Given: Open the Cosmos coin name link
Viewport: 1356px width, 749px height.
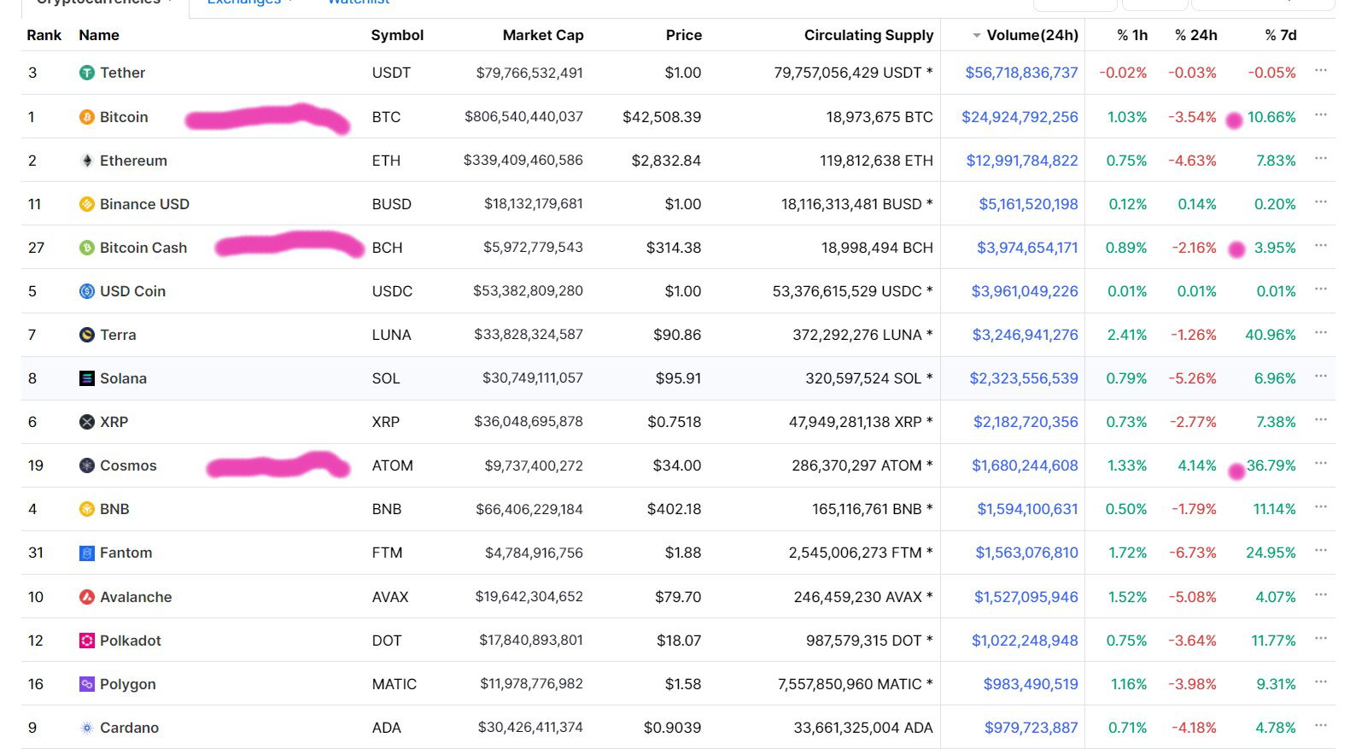Looking at the screenshot, I should coord(128,465).
